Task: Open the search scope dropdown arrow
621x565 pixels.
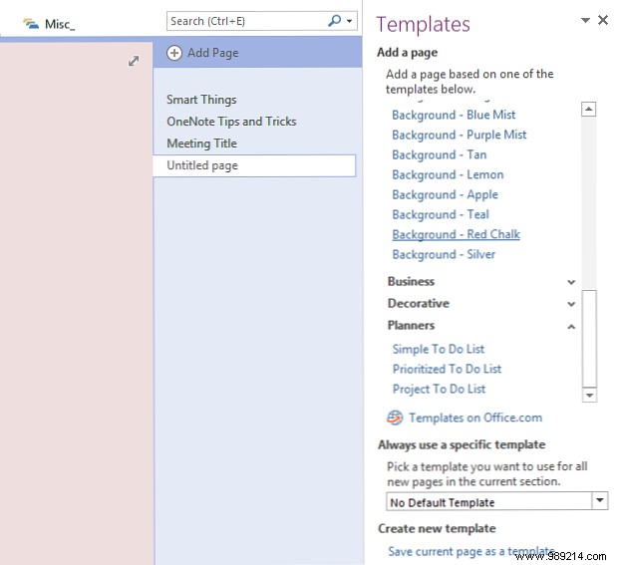Action: [349, 21]
